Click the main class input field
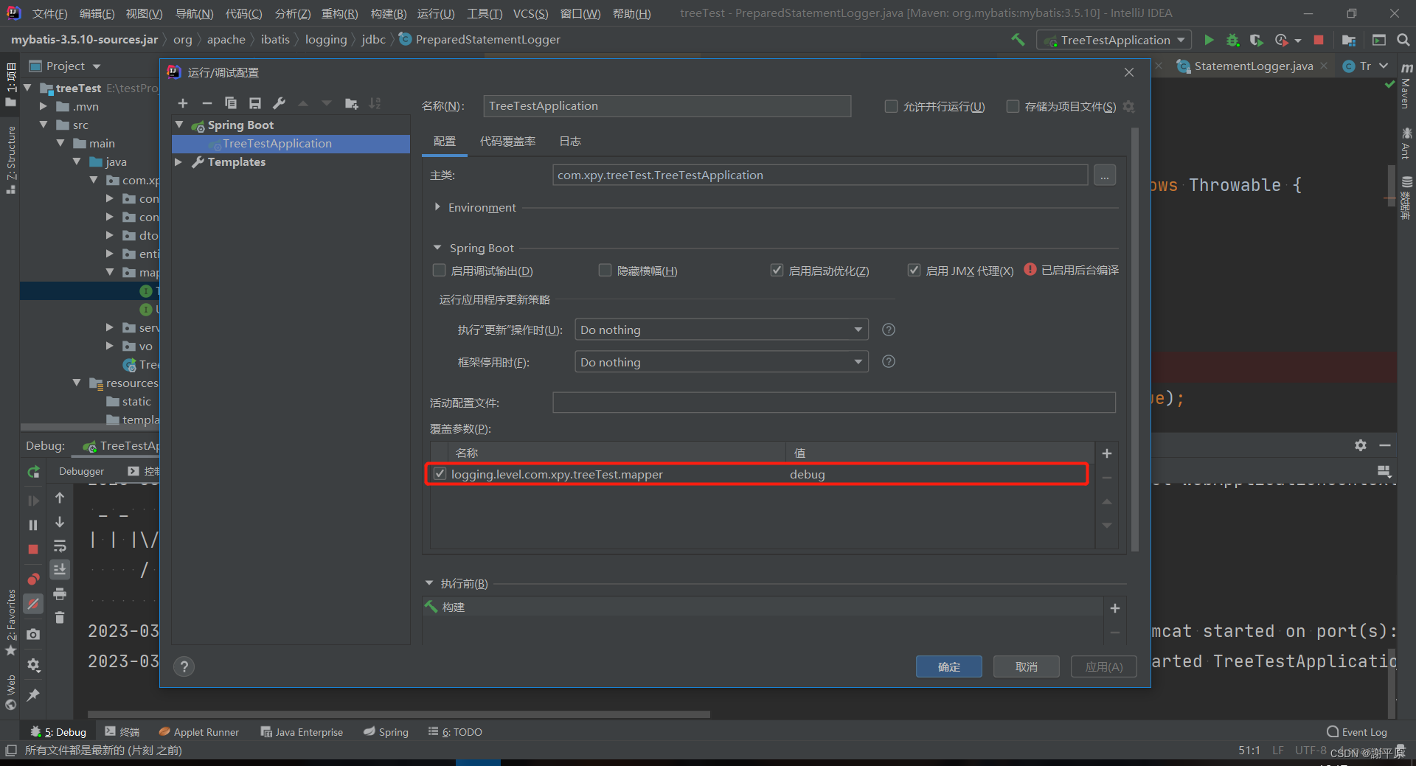1416x766 pixels. point(820,175)
